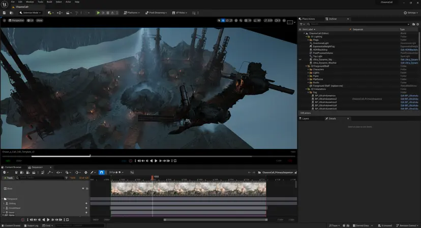This screenshot has height=228, width=421.
Task: Click the world/local coordinate globe icon
Action: click(236, 20)
